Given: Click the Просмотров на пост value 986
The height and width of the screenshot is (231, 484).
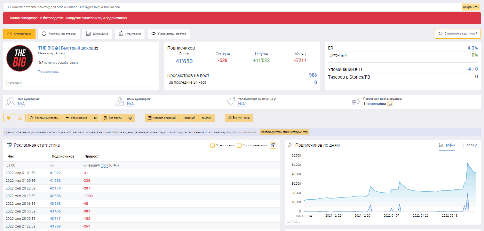Looking at the screenshot, I should [x=313, y=75].
